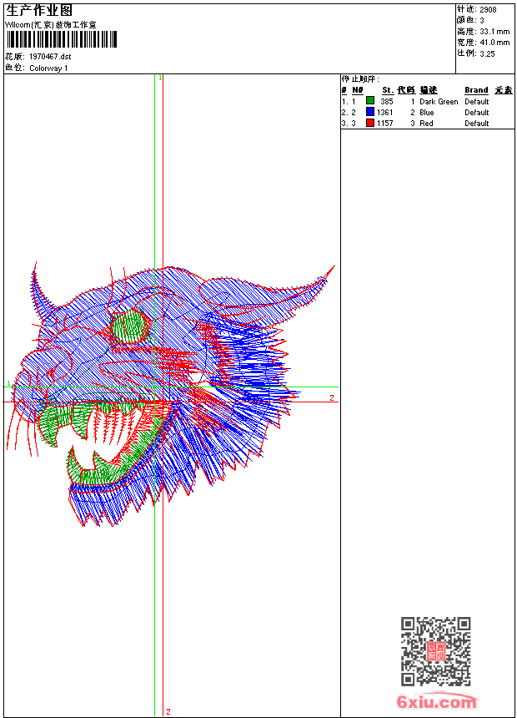The image size is (517, 718).
Task: Select stitch count 385 in Dark Green row
Action: click(x=387, y=101)
